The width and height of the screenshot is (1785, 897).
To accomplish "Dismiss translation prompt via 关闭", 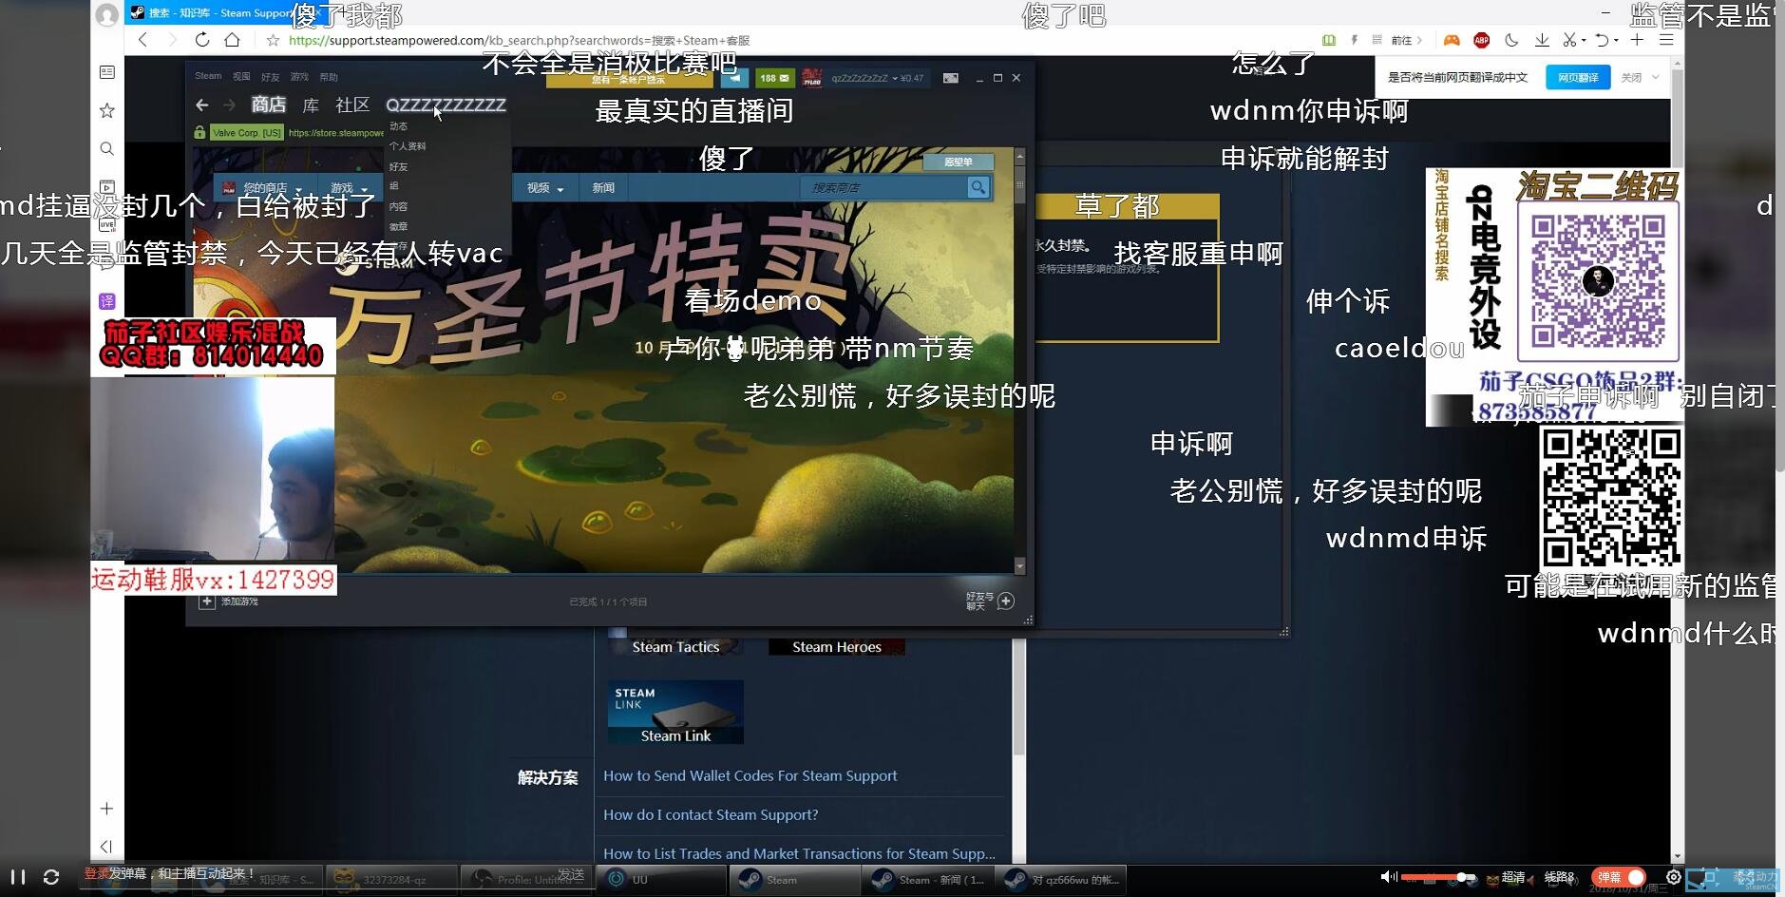I will (x=1631, y=78).
